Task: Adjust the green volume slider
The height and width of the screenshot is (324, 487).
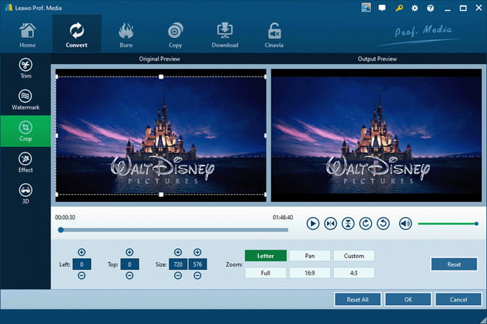Action: [x=447, y=223]
